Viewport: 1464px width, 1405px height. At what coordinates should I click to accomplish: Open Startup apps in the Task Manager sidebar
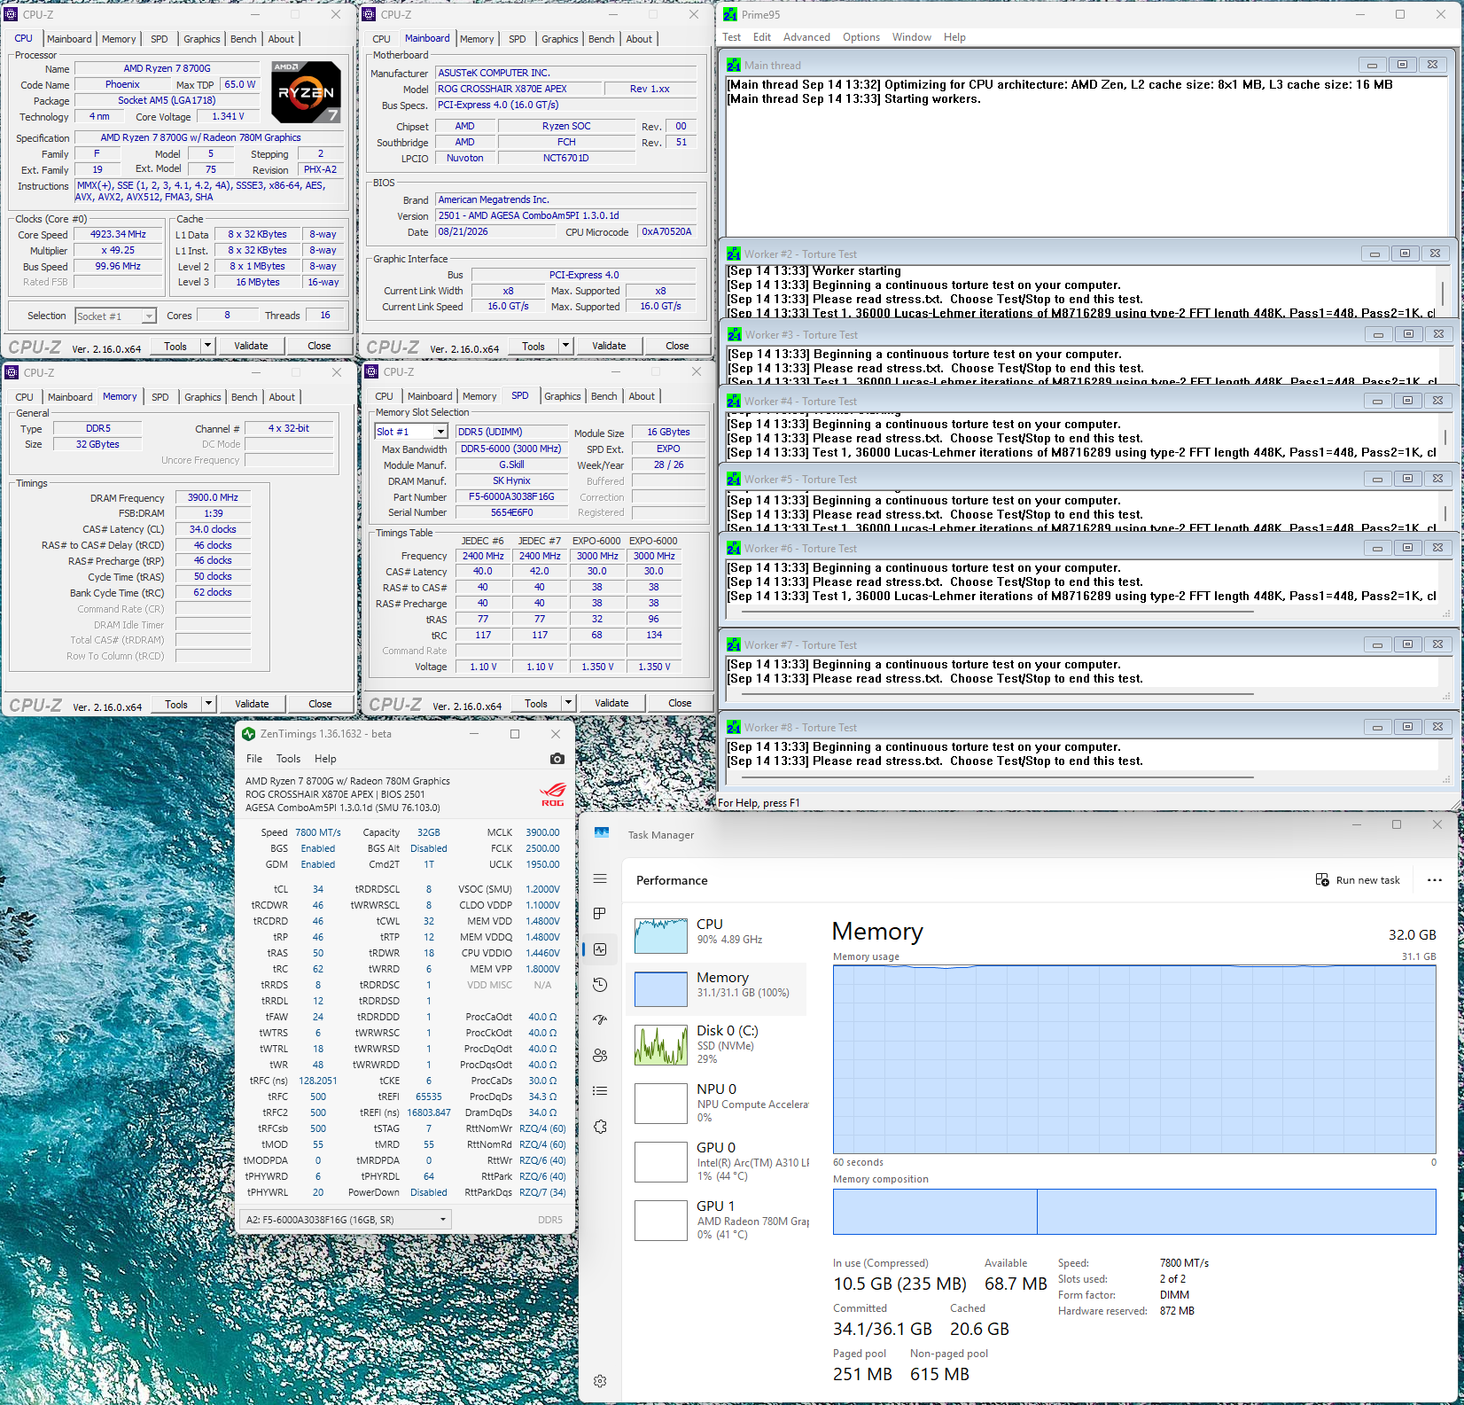tap(600, 1020)
